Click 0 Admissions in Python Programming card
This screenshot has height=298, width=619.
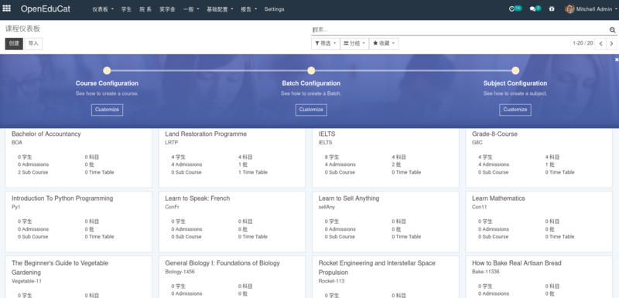33,229
